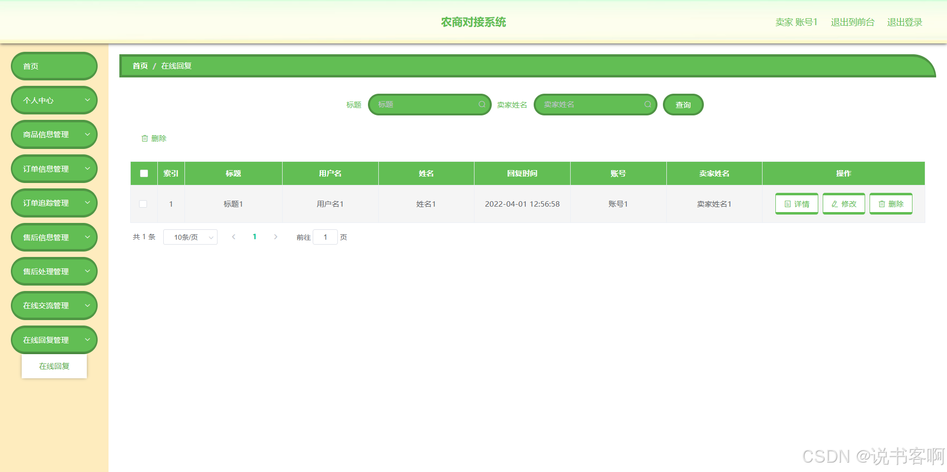Image resolution: width=947 pixels, height=472 pixels.
Task: Expand the 订单追踪管理 menu
Action: 54,203
